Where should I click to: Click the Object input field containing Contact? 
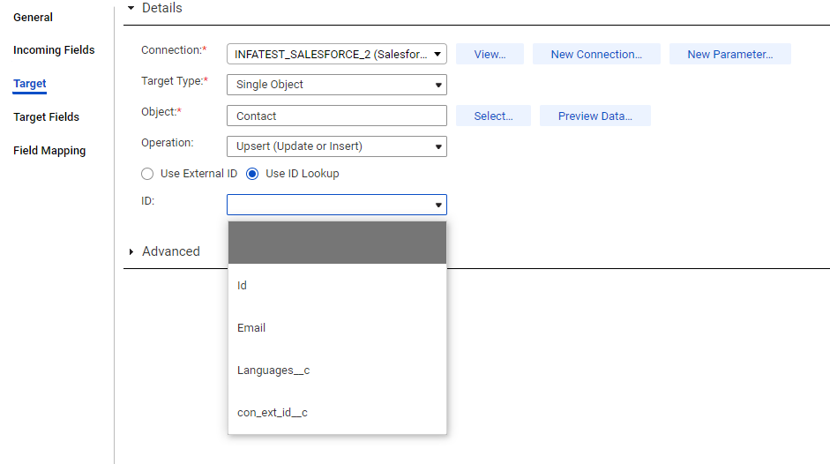tap(337, 116)
